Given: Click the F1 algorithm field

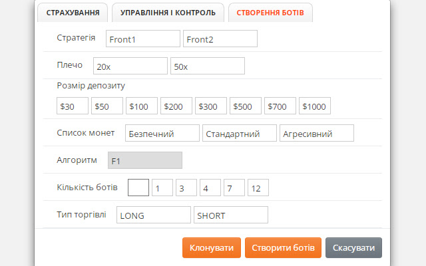Looking at the screenshot, I should (145, 160).
